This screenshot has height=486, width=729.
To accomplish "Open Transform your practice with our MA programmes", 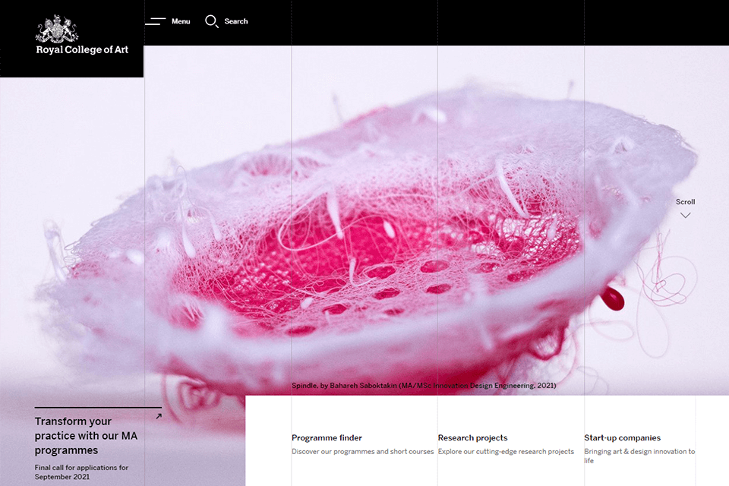I will click(86, 436).
